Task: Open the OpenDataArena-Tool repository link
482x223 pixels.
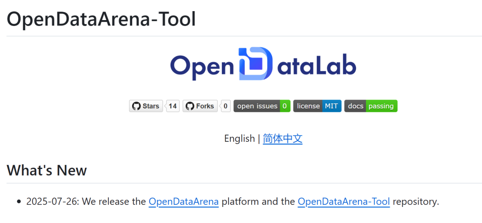Action: (344, 202)
